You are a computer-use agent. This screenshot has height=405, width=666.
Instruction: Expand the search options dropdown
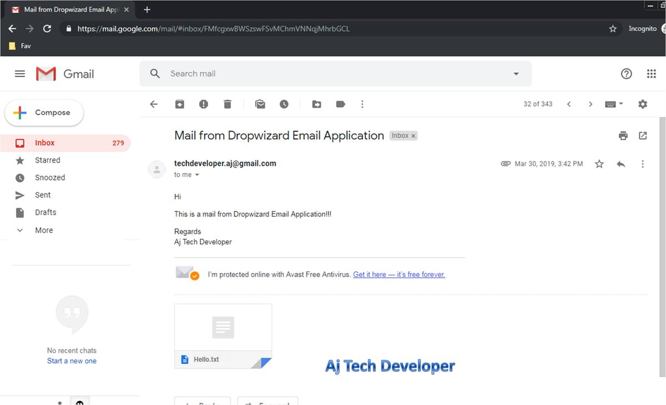coord(516,73)
